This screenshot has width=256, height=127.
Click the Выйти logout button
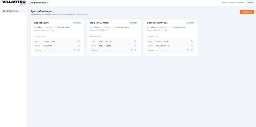(250, 3)
